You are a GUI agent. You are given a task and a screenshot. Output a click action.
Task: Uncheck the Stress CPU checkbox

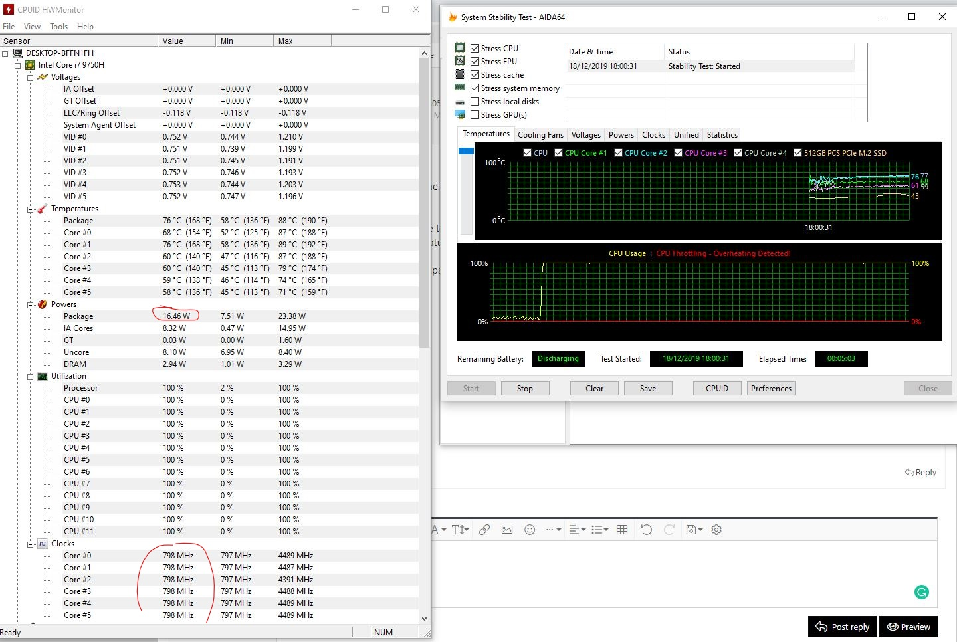[x=475, y=48]
